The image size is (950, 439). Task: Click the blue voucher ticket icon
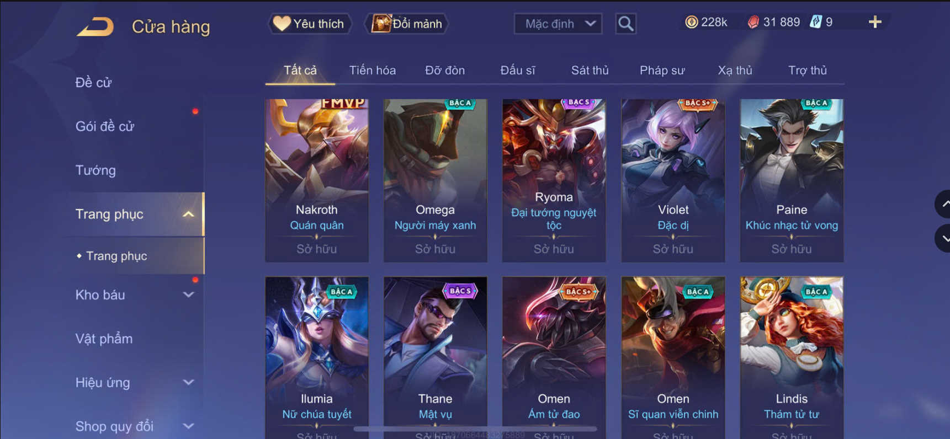[x=816, y=22]
